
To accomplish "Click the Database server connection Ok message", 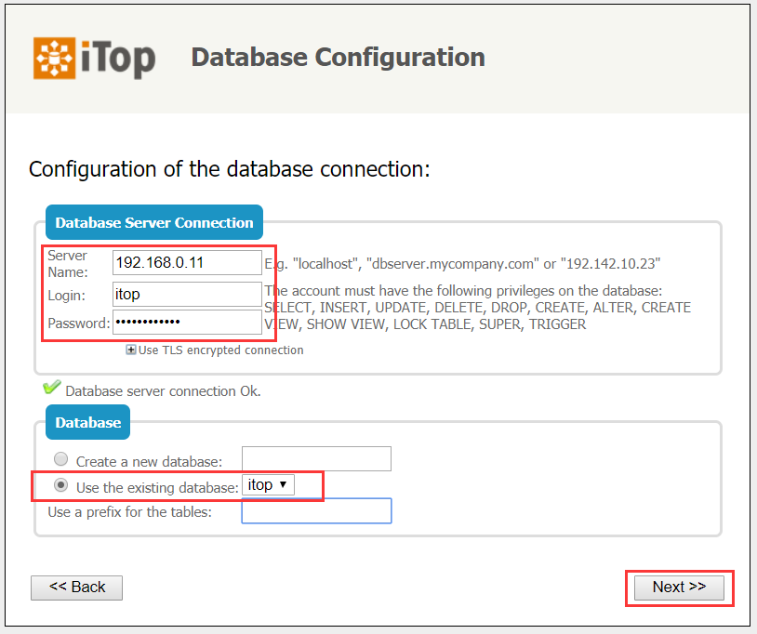I will point(163,390).
